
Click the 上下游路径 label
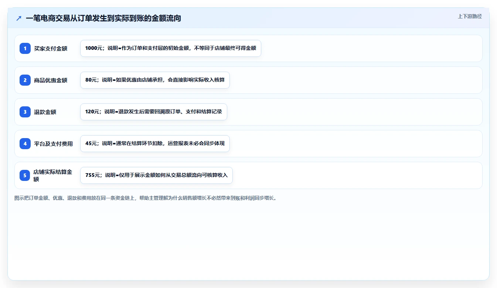(x=470, y=16)
